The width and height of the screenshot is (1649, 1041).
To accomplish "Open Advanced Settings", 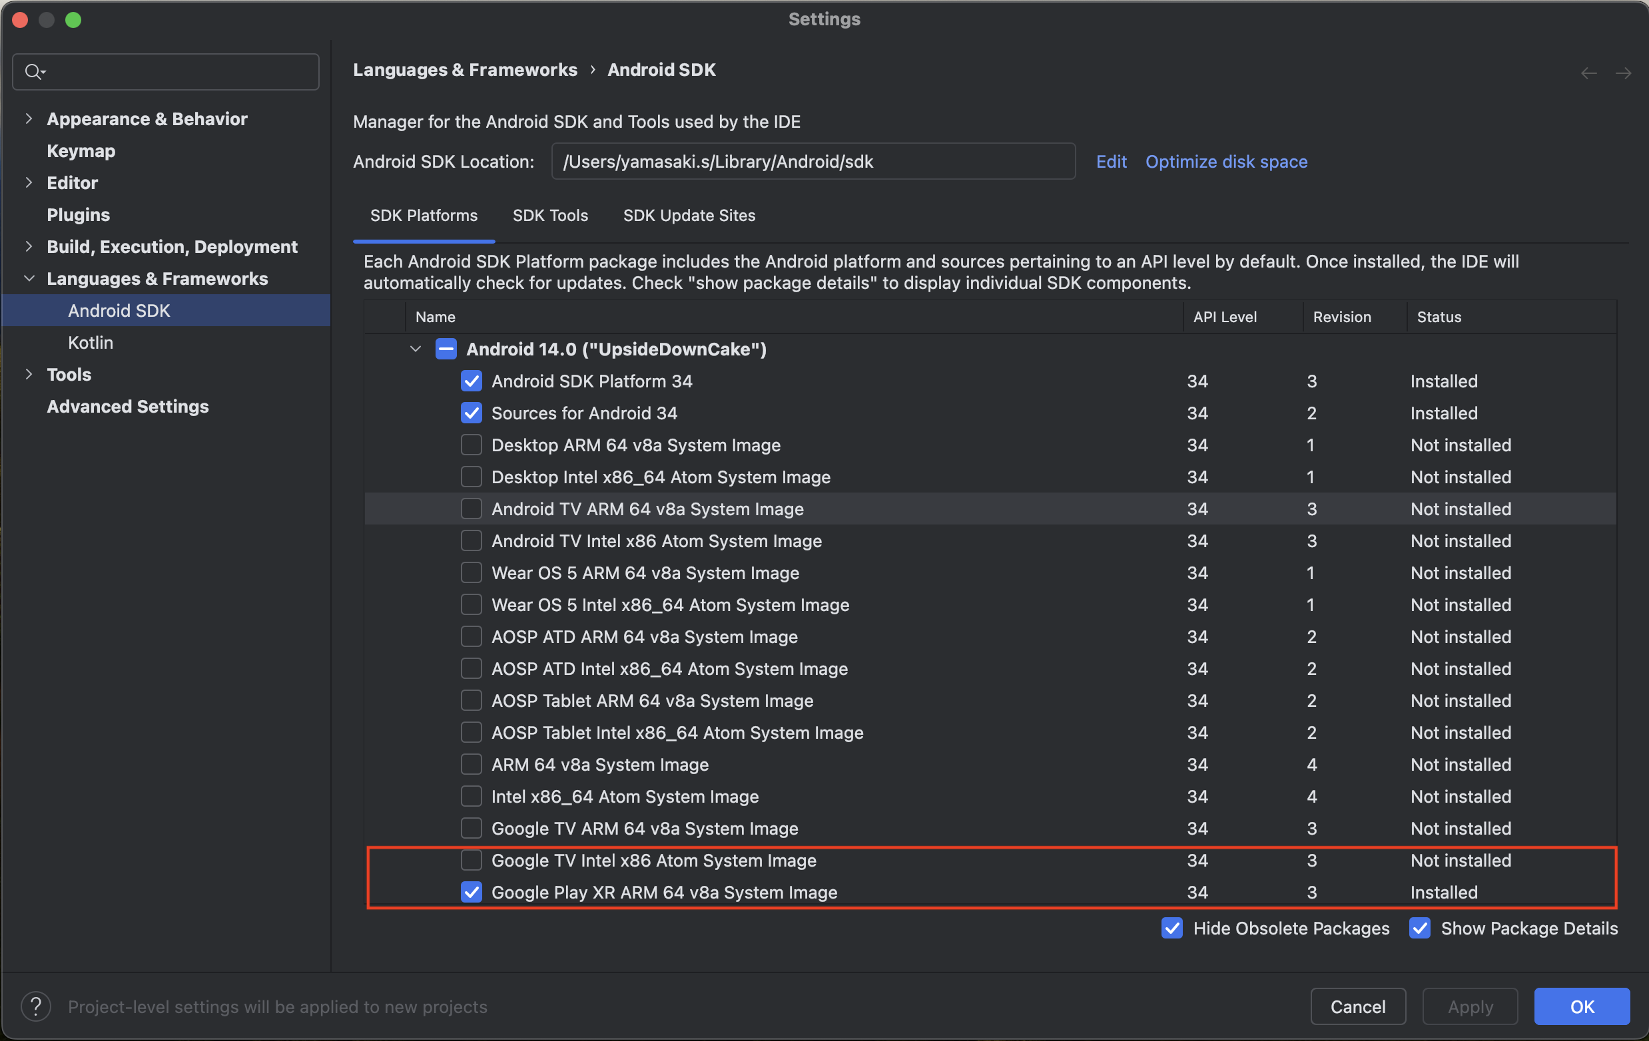I will coord(127,406).
